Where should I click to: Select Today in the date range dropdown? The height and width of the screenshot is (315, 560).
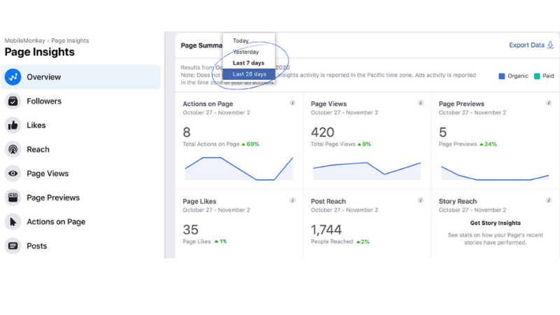[x=248, y=41]
